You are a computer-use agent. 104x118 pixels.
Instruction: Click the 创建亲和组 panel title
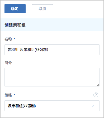(15, 25)
